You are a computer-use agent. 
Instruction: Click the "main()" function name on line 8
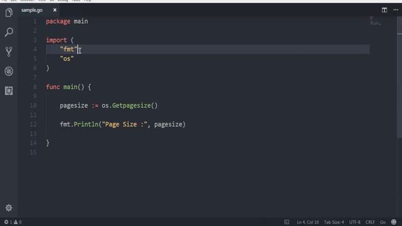click(x=73, y=87)
